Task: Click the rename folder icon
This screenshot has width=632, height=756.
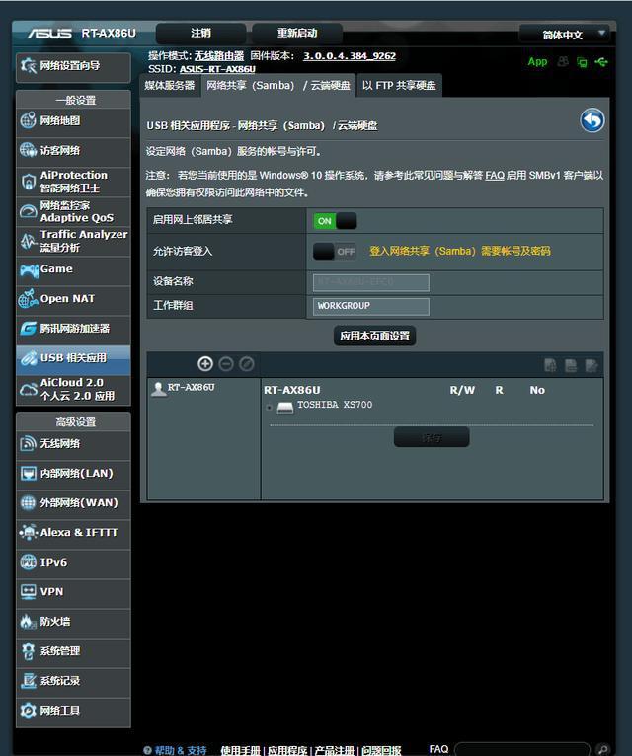Action: click(592, 365)
